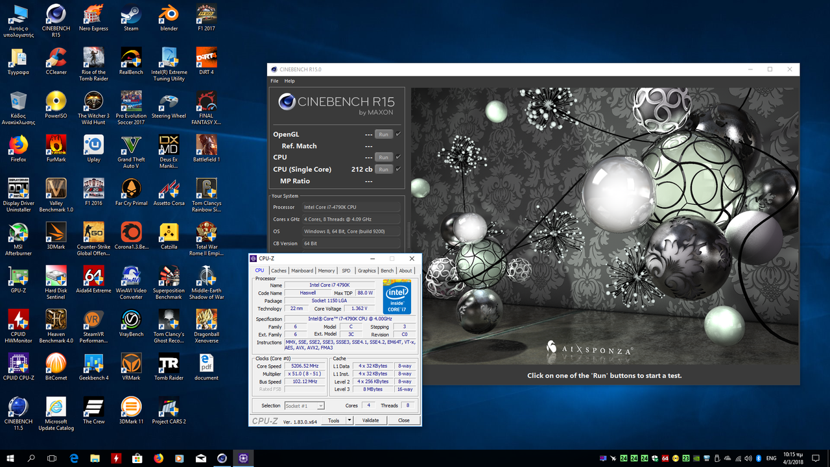The width and height of the screenshot is (830, 467).
Task: Switch to the Caches tab in CPU-Z
Action: [x=279, y=270]
